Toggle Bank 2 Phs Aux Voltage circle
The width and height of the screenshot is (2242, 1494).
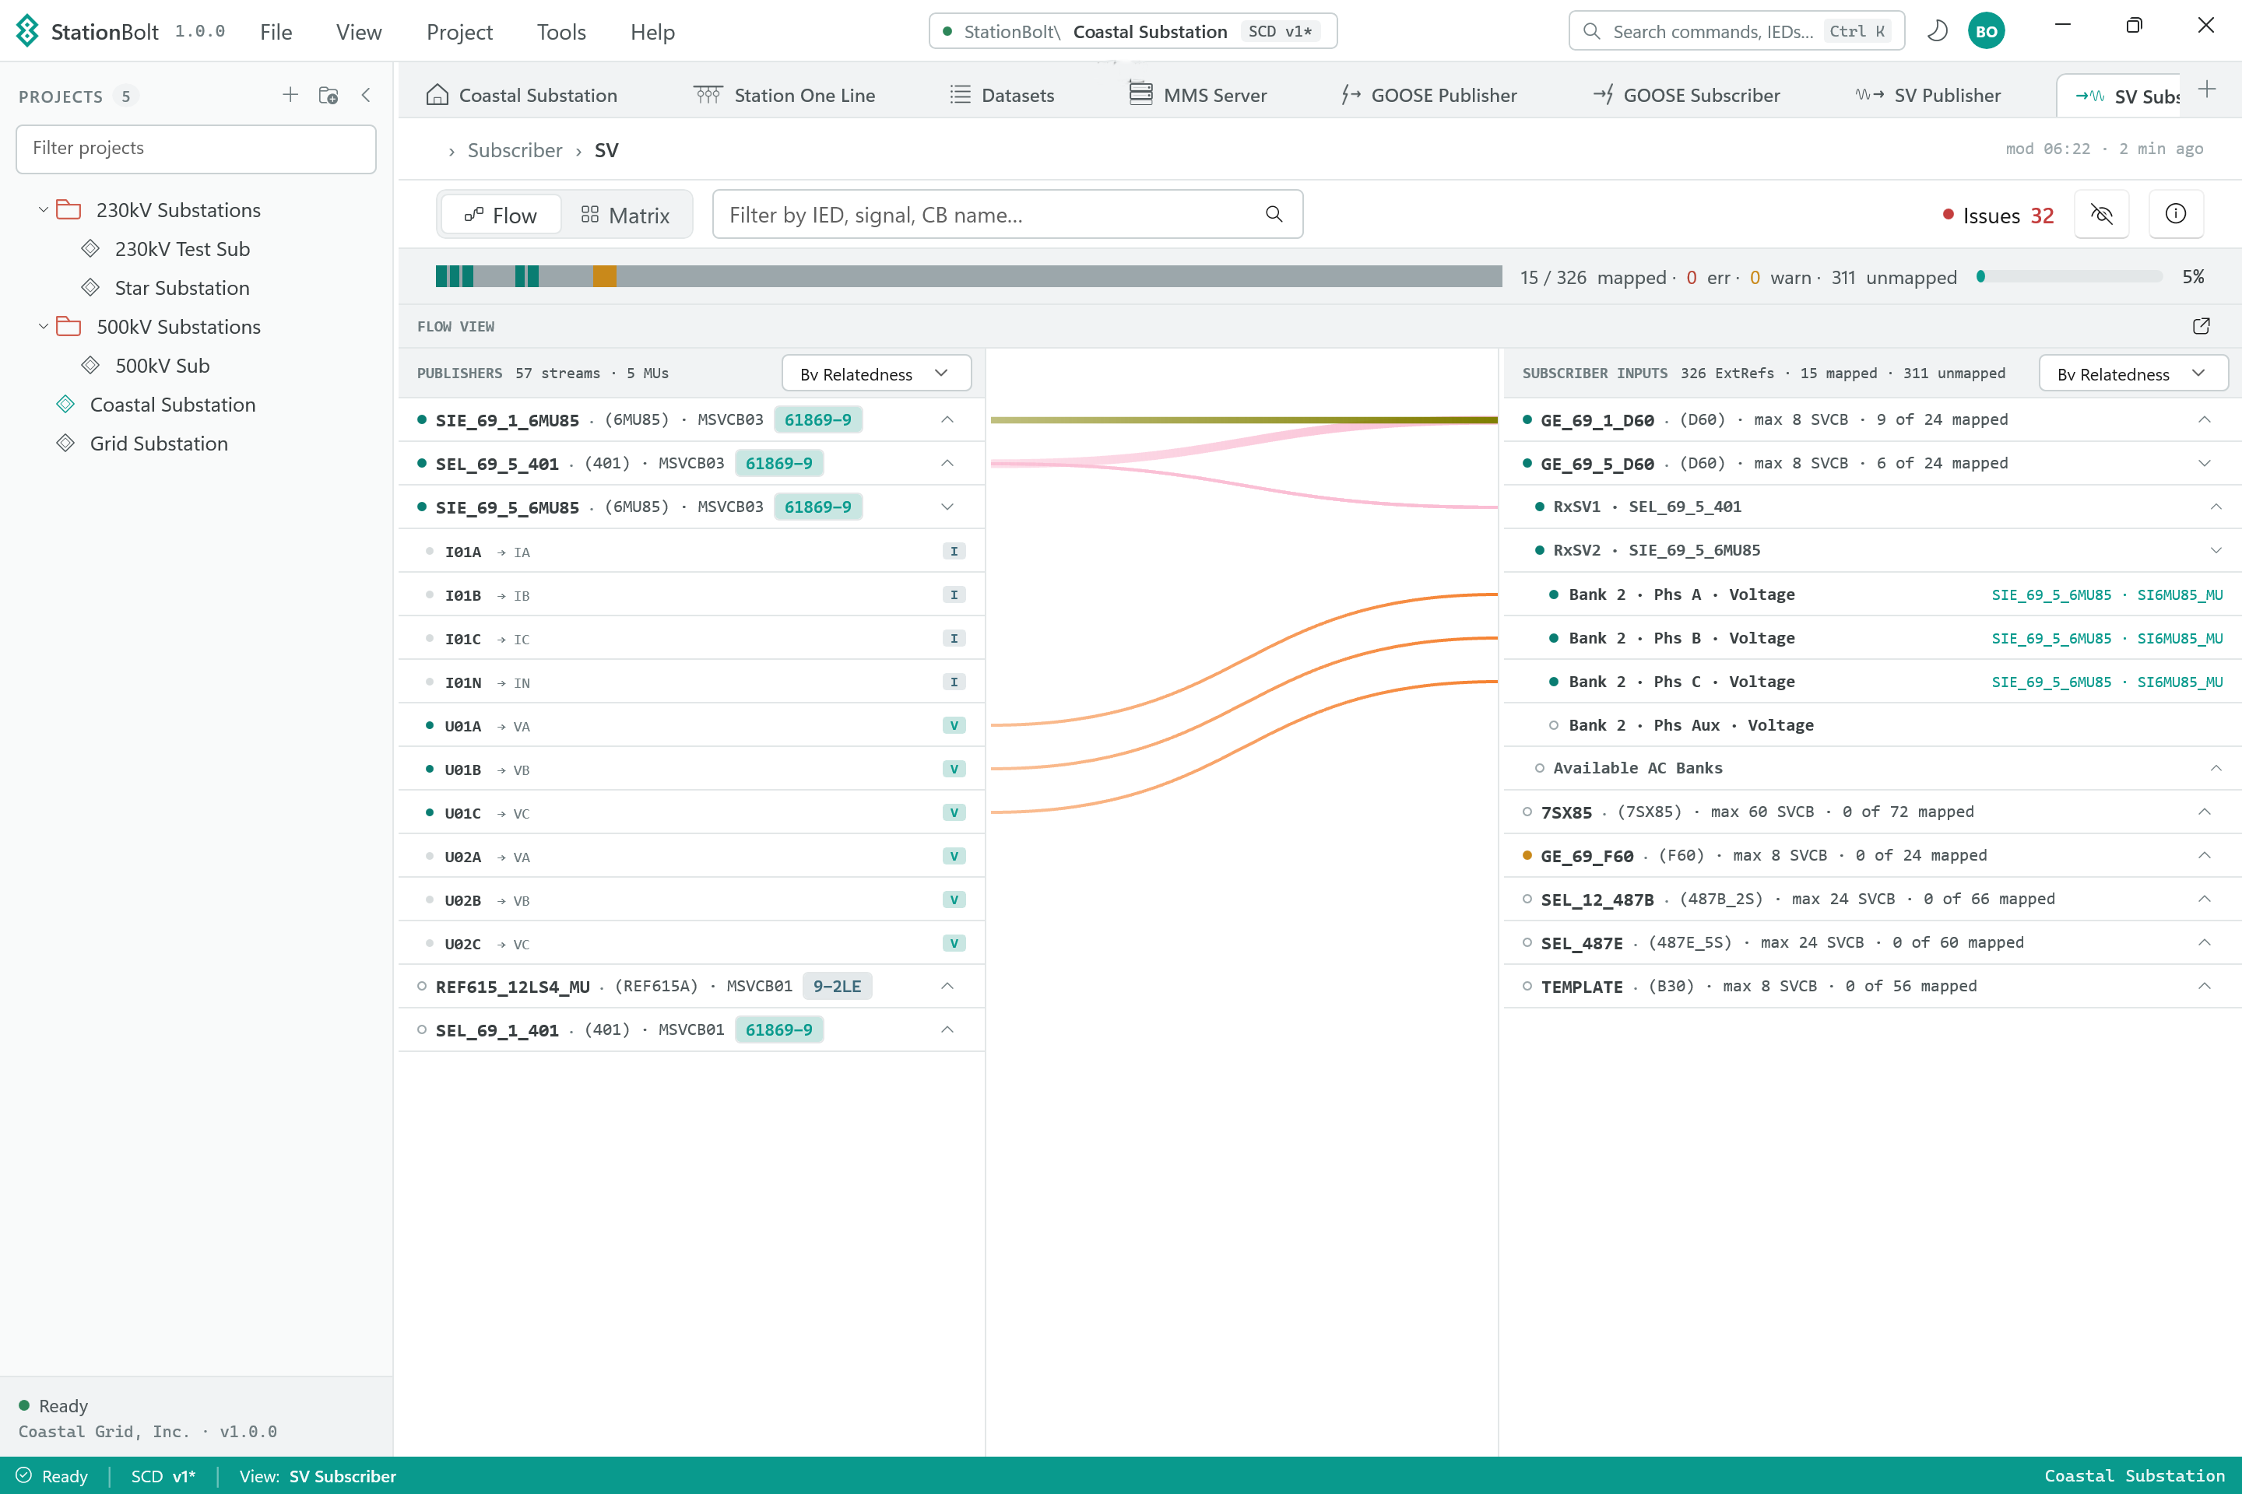click(1554, 725)
